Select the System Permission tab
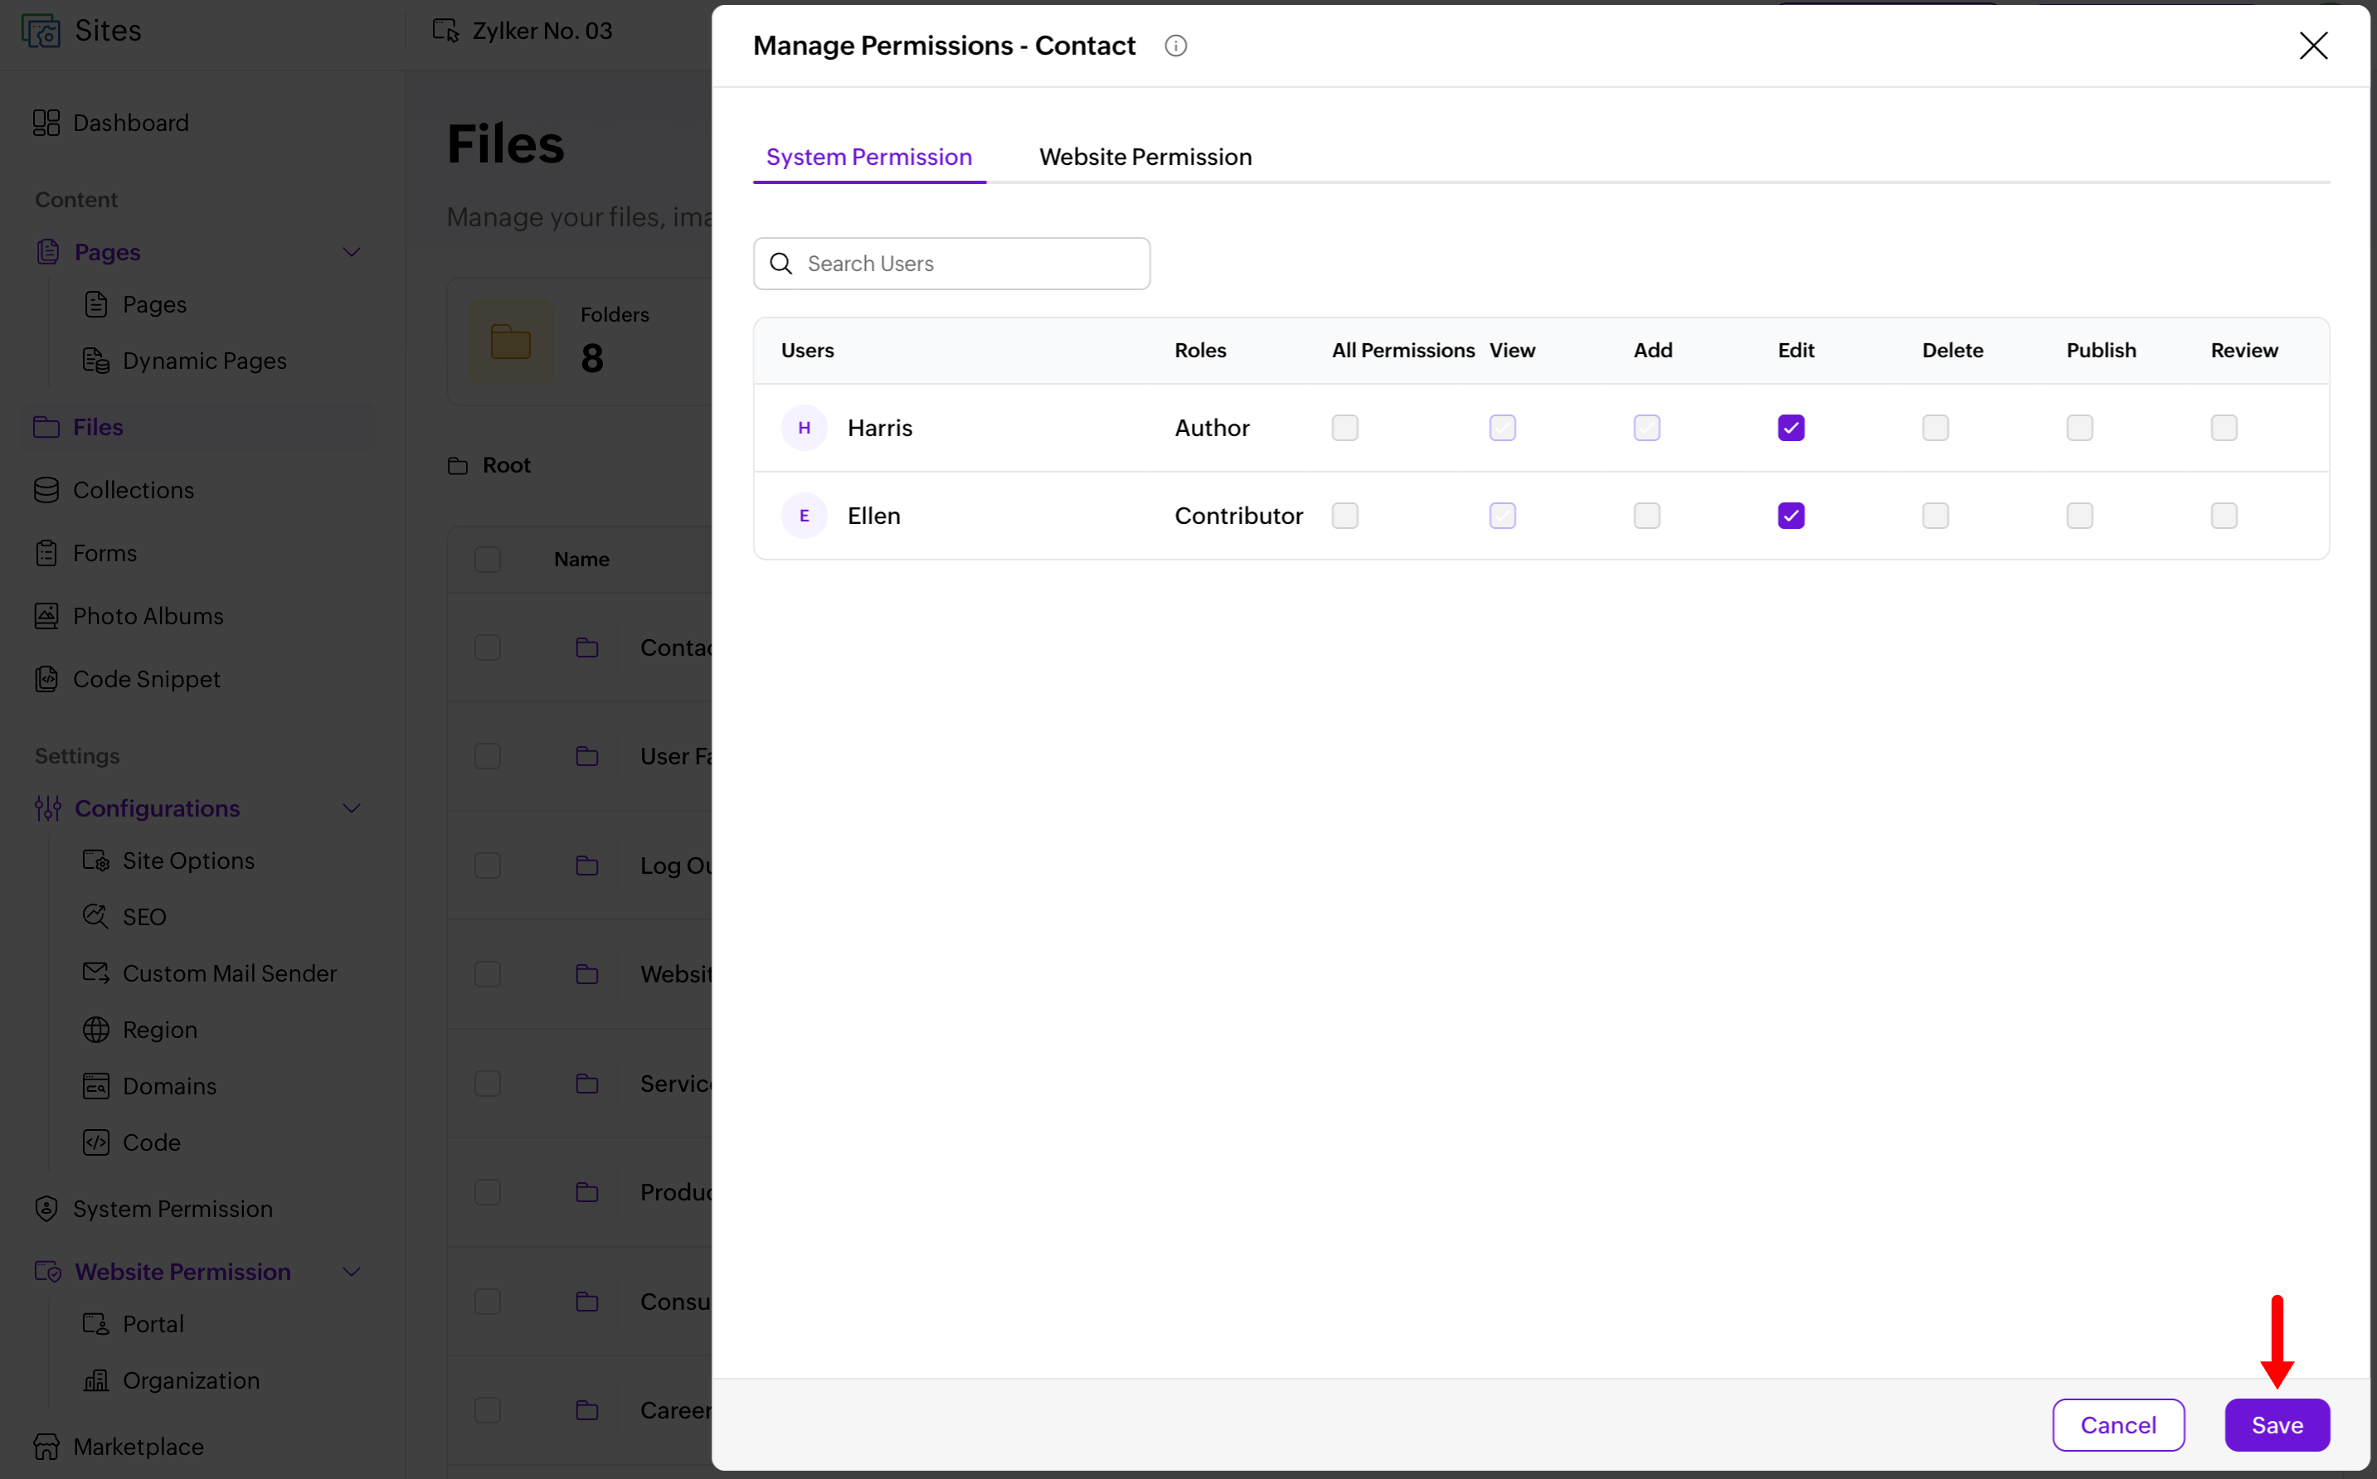Image resolution: width=2377 pixels, height=1479 pixels. pyautogui.click(x=869, y=157)
